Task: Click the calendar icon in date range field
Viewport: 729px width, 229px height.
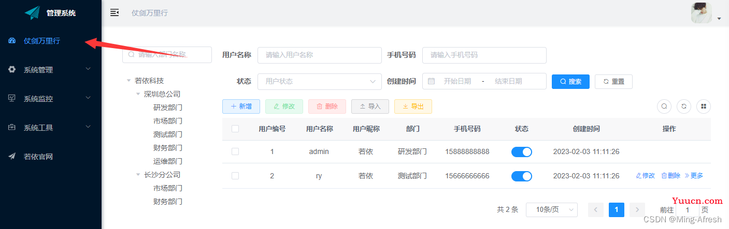Action: point(432,81)
